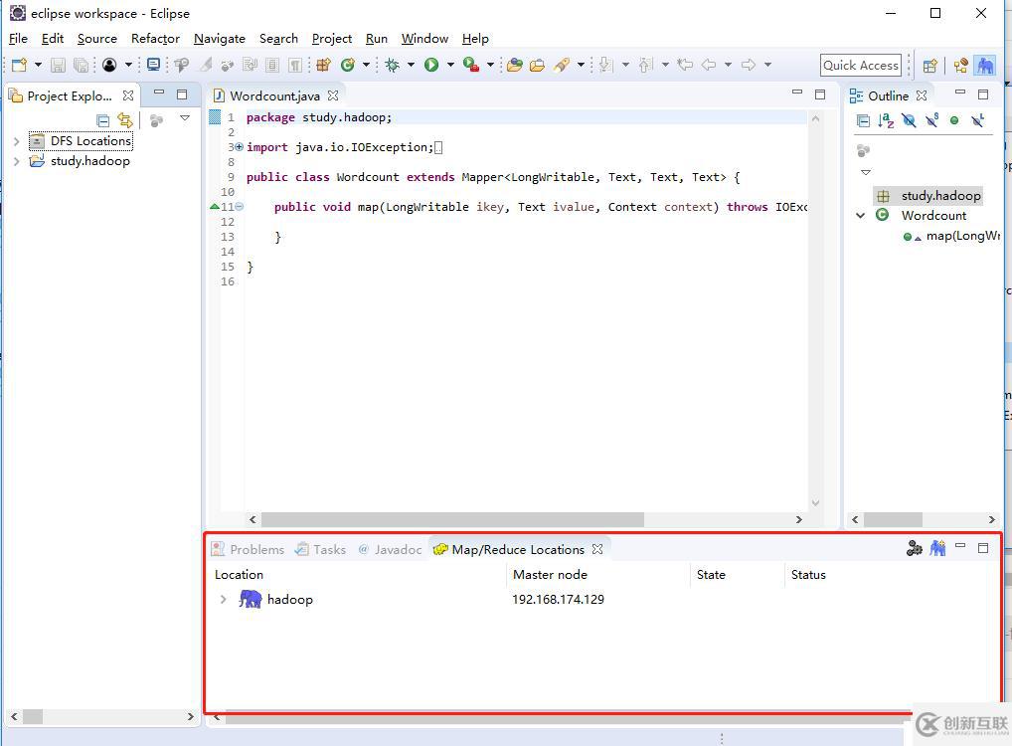Toggle Link with Editor in Project Explorer
Screen dimensions: 1012x746
[x=125, y=120]
